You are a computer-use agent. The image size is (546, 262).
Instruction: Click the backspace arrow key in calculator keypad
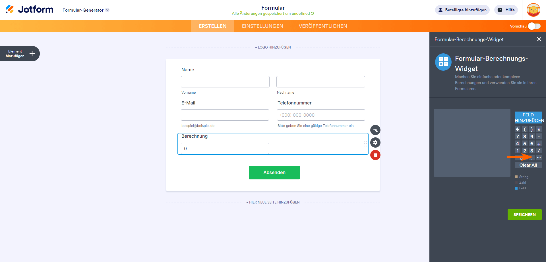coord(517,129)
